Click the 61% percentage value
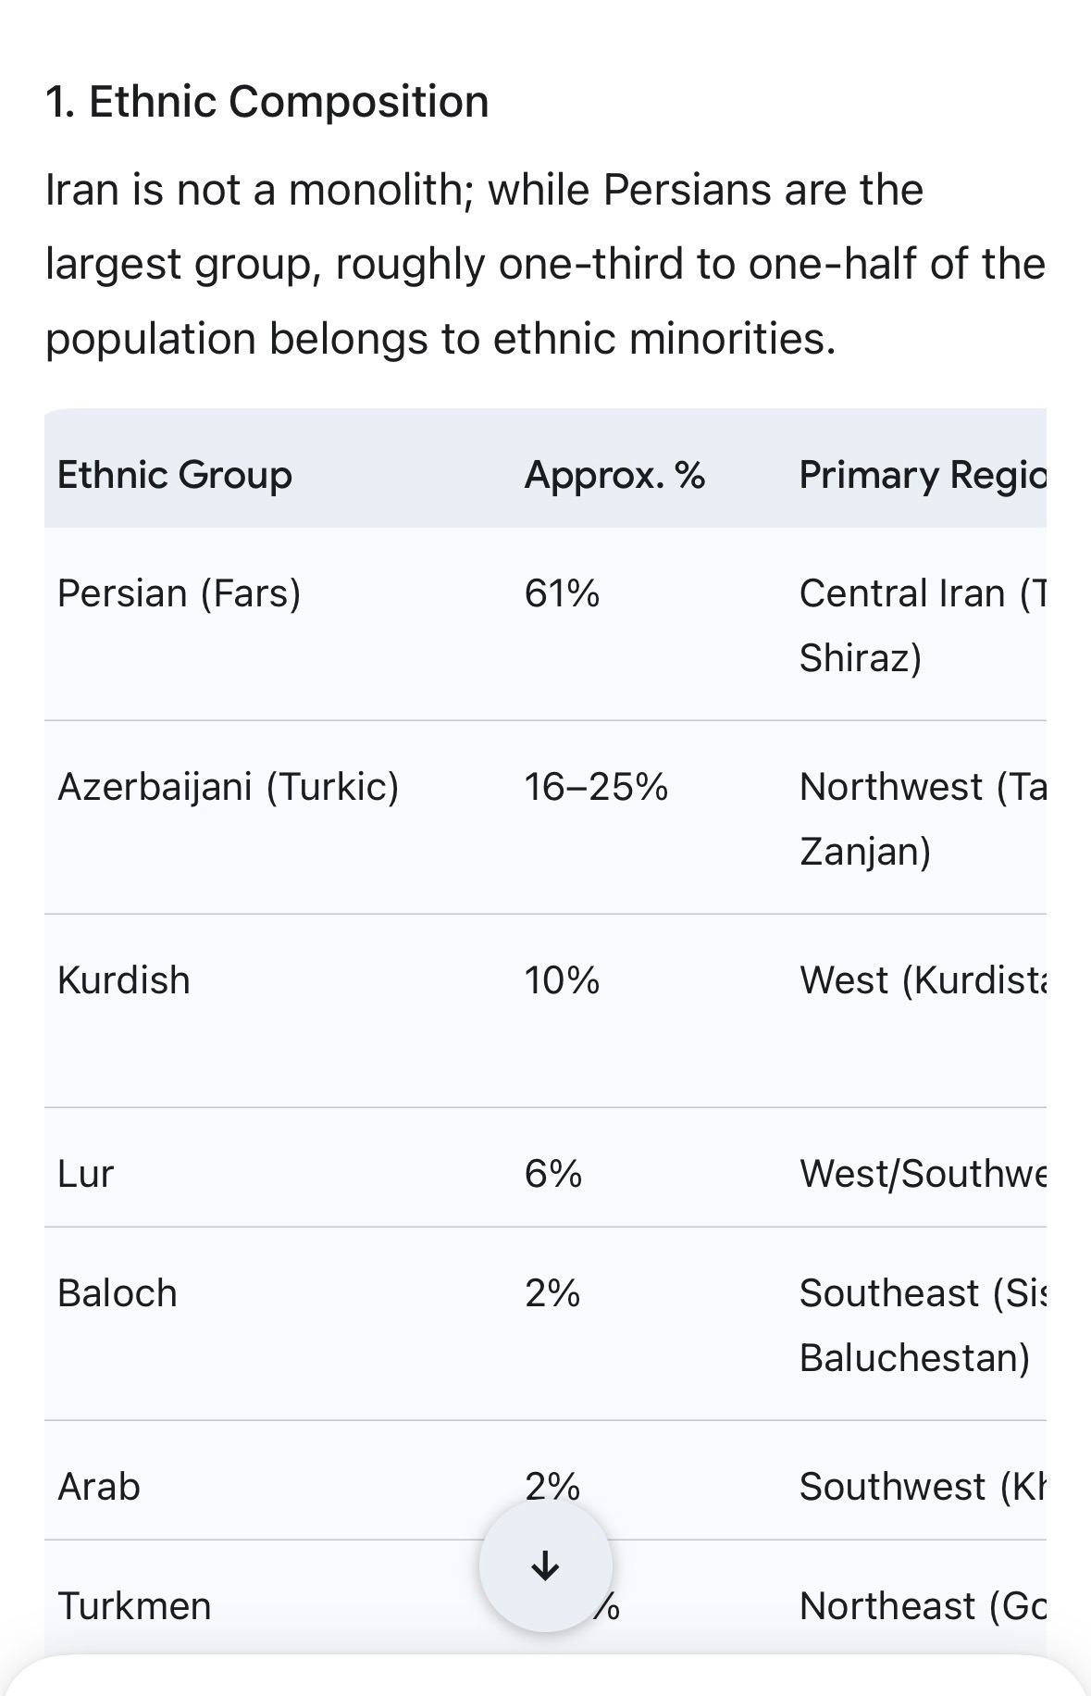Image resolution: width=1091 pixels, height=1696 pixels. pos(562,593)
